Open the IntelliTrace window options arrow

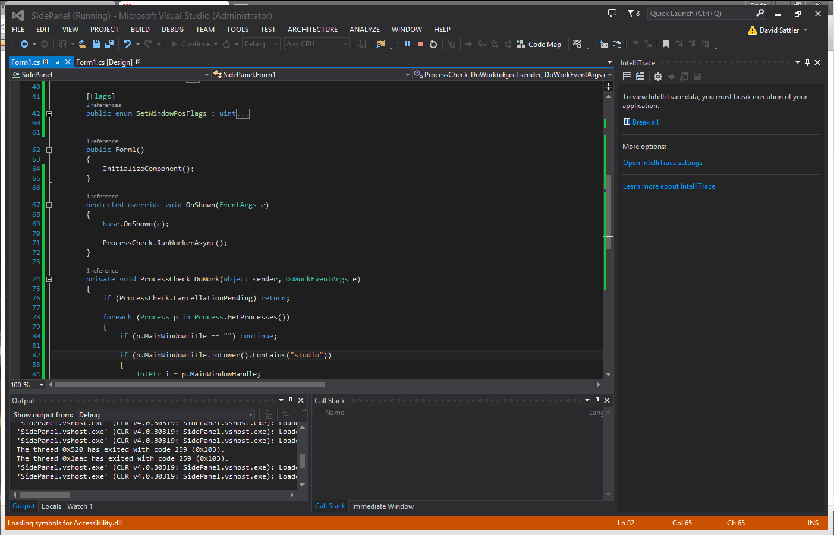tap(798, 62)
